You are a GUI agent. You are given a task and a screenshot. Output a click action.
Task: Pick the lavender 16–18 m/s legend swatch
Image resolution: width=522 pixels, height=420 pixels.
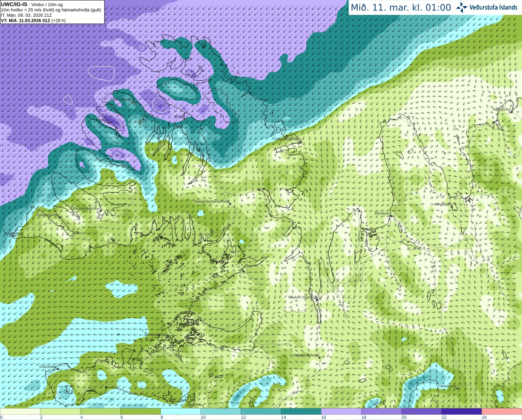[x=341, y=411]
